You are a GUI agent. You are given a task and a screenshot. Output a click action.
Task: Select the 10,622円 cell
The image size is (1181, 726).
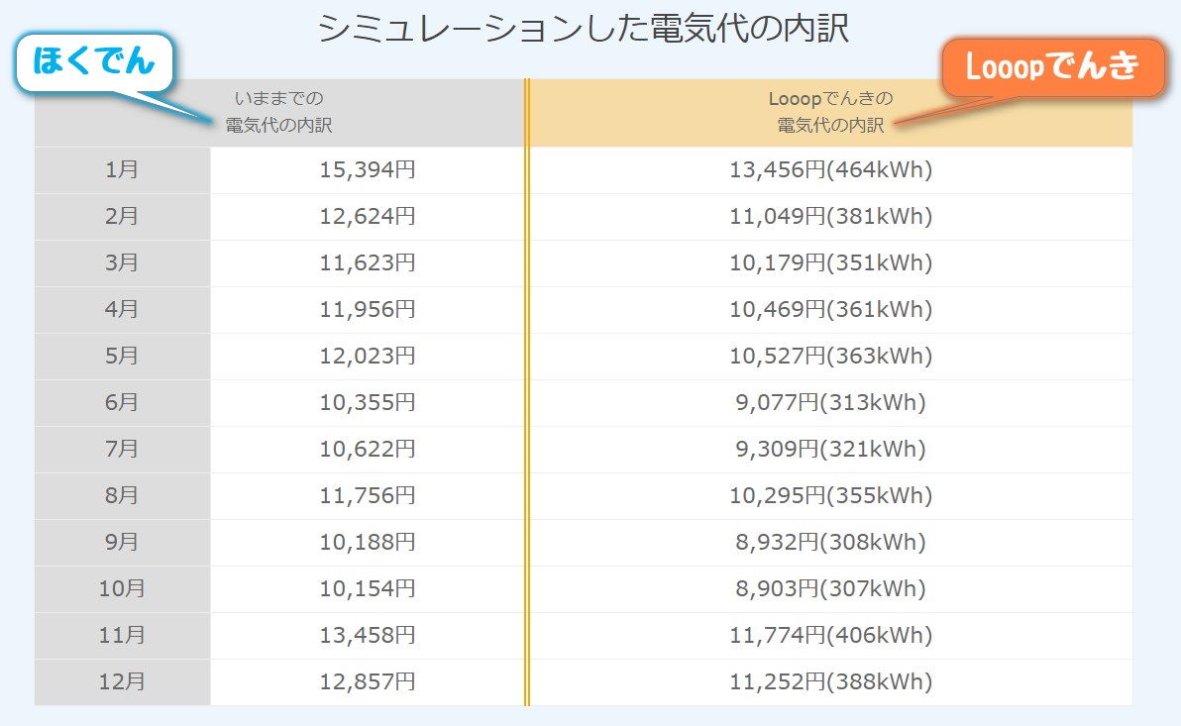coord(367,450)
